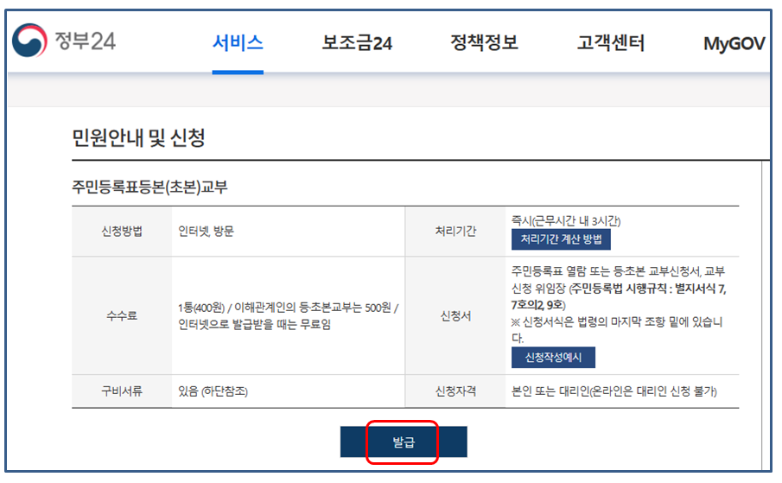Click the 처리기간 label cell
782x483 pixels.
pyautogui.click(x=455, y=232)
